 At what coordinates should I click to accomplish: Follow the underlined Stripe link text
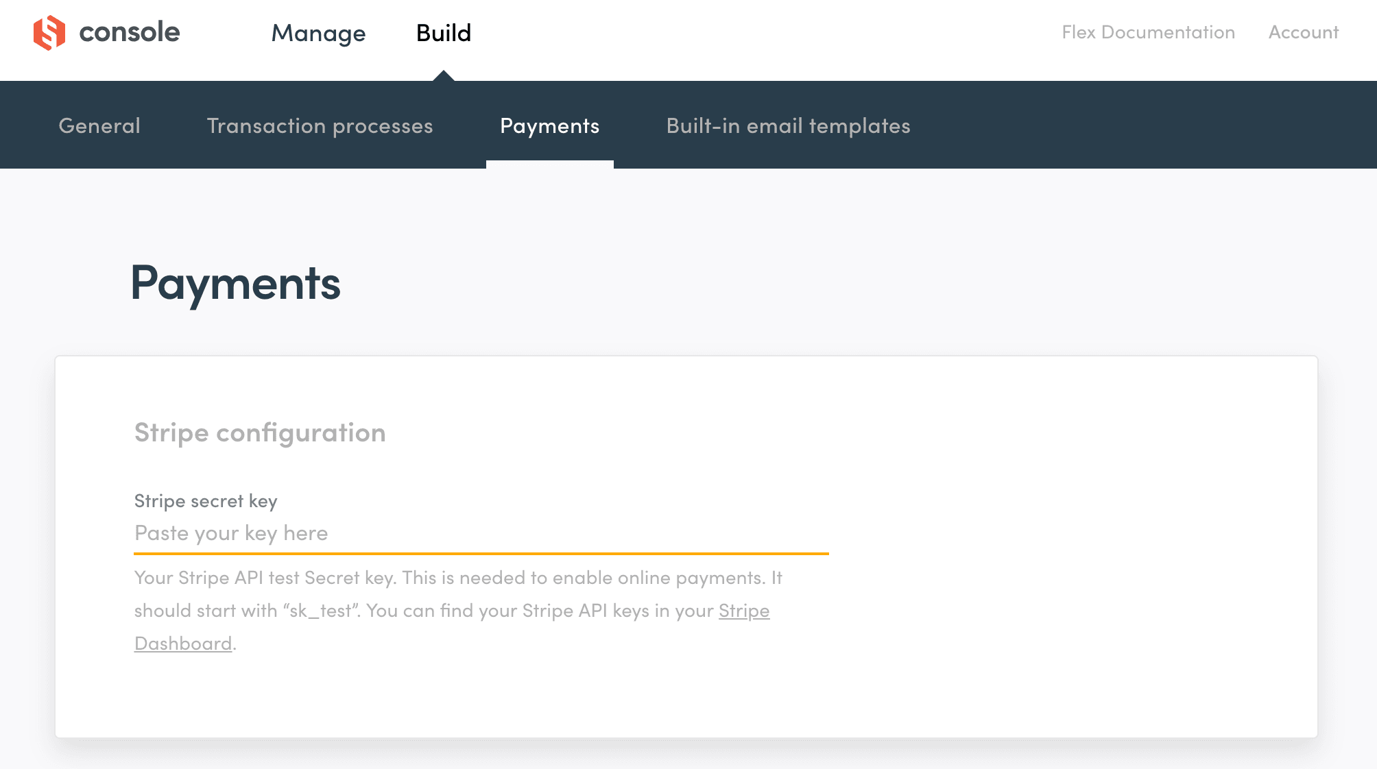744,611
